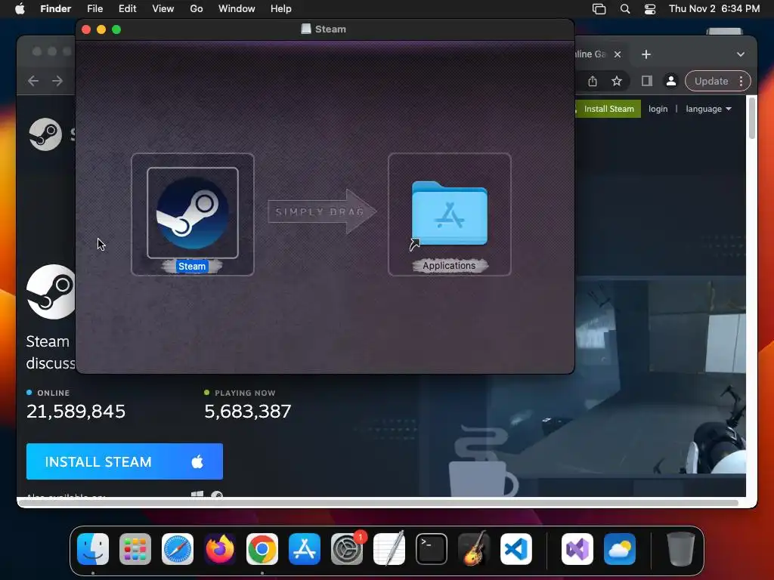
Task: Open the Help menu
Action: 281,9
